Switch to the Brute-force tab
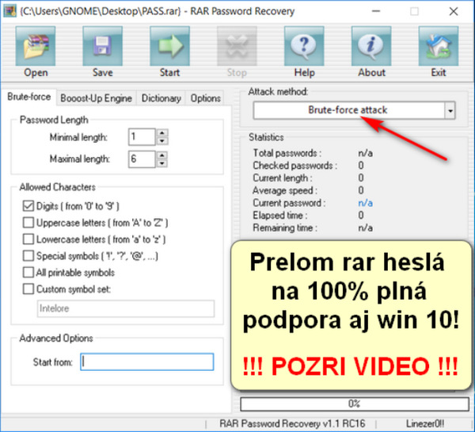Screen dimensions: 475x432 coord(28,97)
